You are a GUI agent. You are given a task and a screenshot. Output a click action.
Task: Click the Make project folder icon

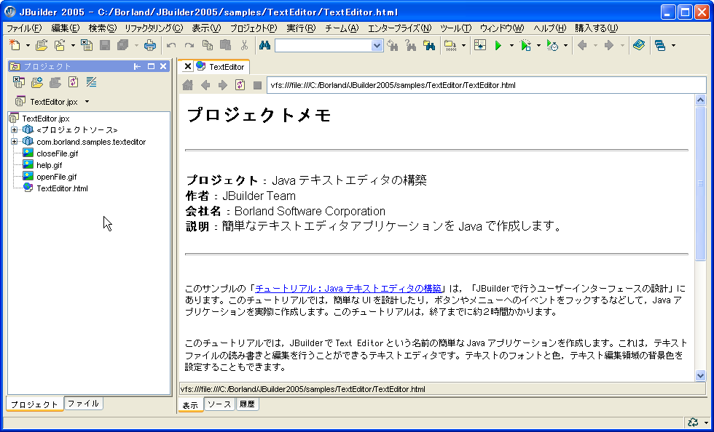pos(450,46)
